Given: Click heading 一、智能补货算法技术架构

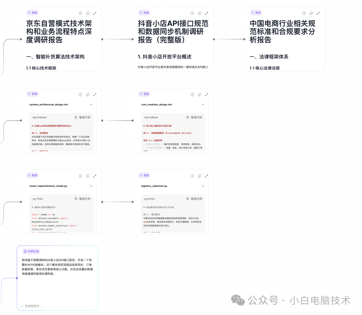Looking at the screenshot, I should (55, 57).
